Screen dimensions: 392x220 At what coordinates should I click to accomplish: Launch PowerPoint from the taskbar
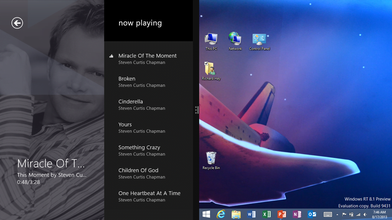(282, 214)
